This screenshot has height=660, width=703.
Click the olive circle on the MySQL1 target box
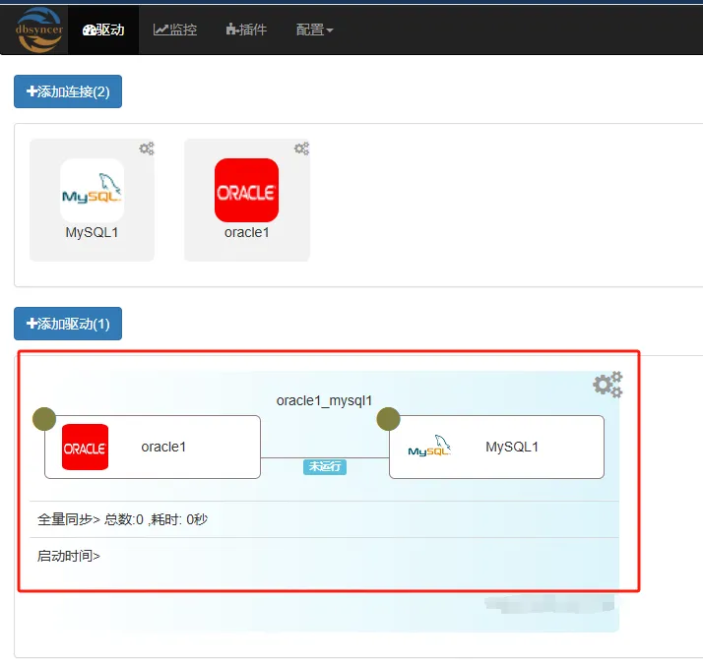pos(388,419)
